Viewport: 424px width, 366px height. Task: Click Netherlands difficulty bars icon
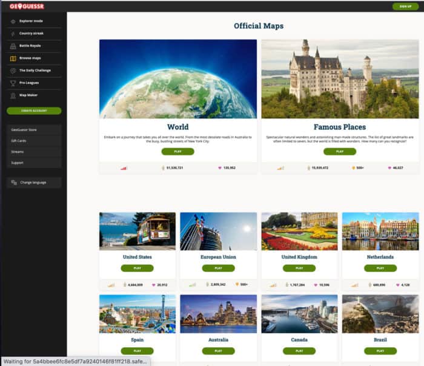click(354, 285)
